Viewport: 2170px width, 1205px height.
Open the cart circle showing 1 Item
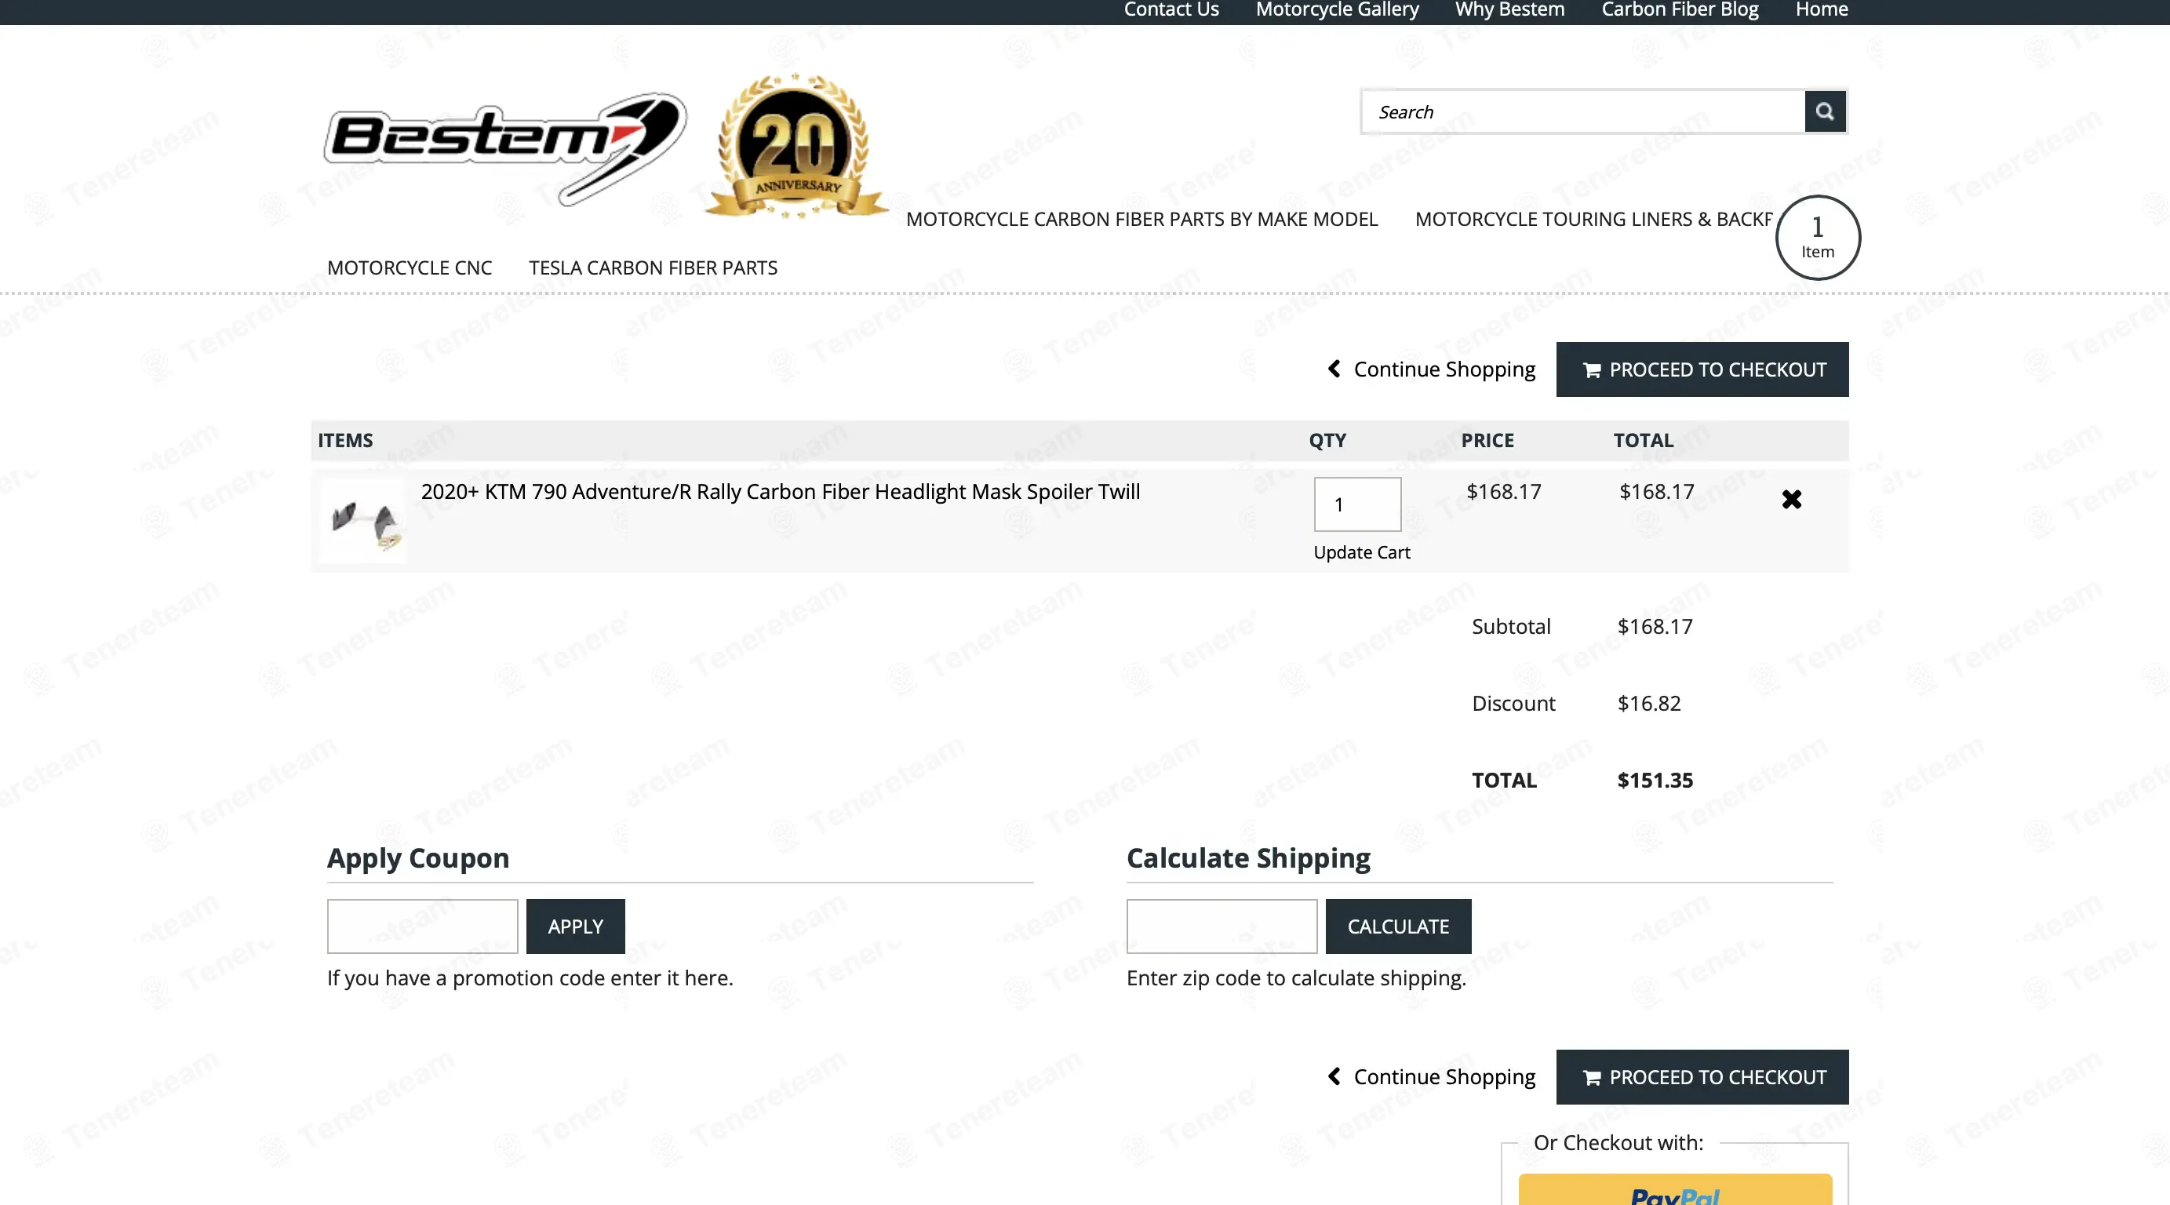[x=1818, y=238]
